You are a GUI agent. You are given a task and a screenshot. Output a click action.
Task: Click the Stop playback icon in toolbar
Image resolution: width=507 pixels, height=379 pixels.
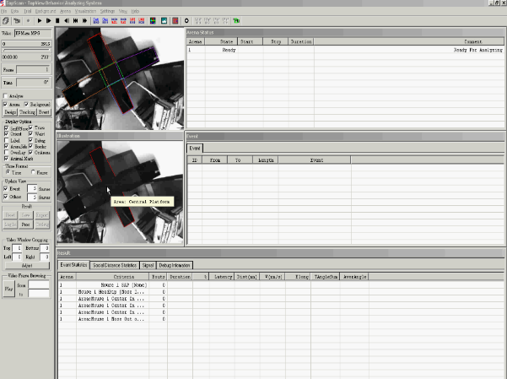(57, 19)
